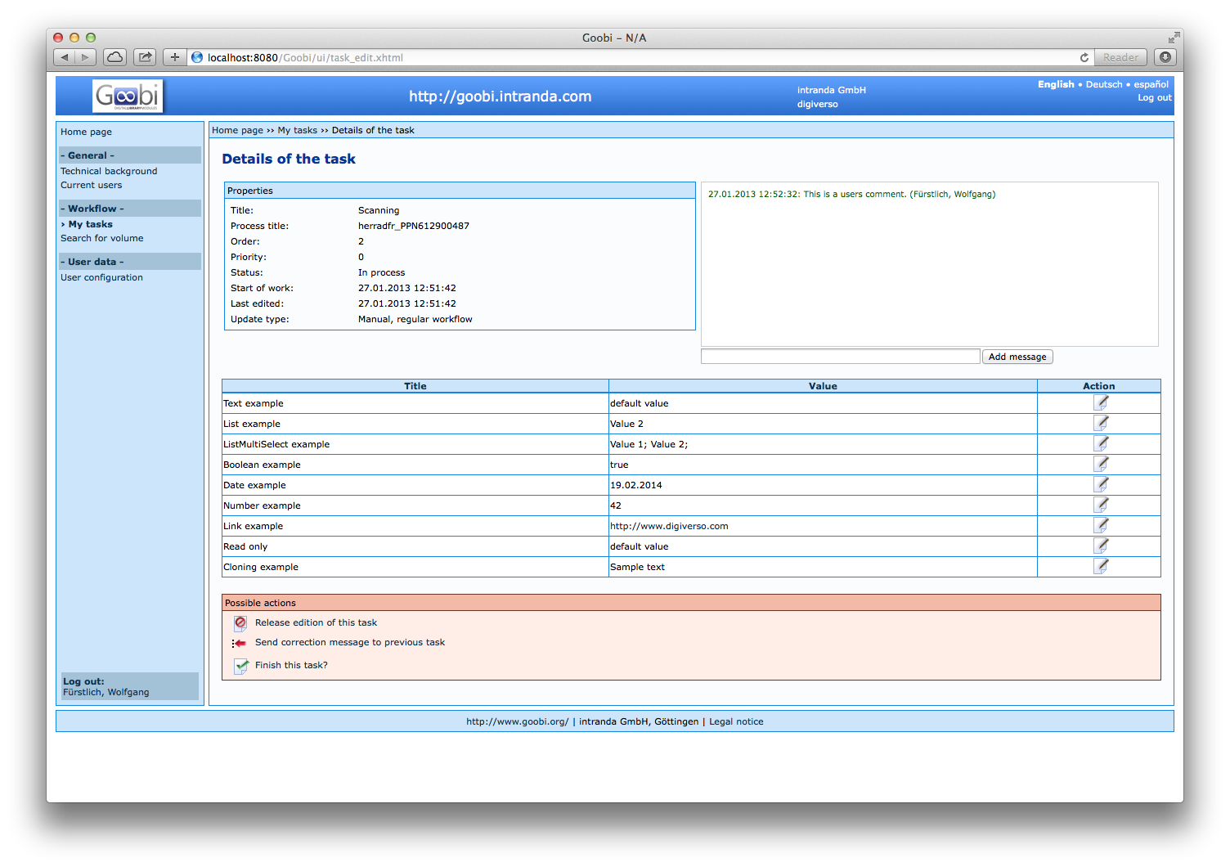
Task: Click the Log out box in sidebar
Action: coord(130,686)
